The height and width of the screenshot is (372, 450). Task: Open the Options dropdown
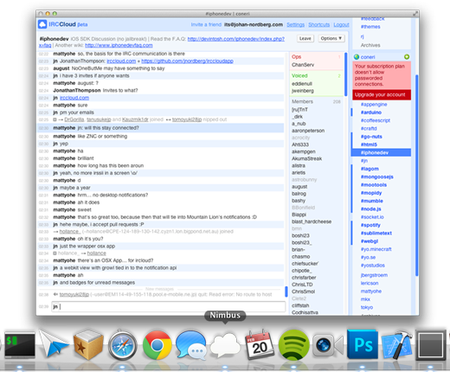point(331,38)
